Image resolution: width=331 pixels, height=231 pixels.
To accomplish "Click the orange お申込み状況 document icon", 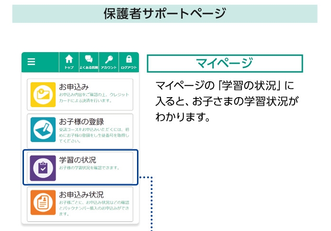I will (x=43, y=203).
